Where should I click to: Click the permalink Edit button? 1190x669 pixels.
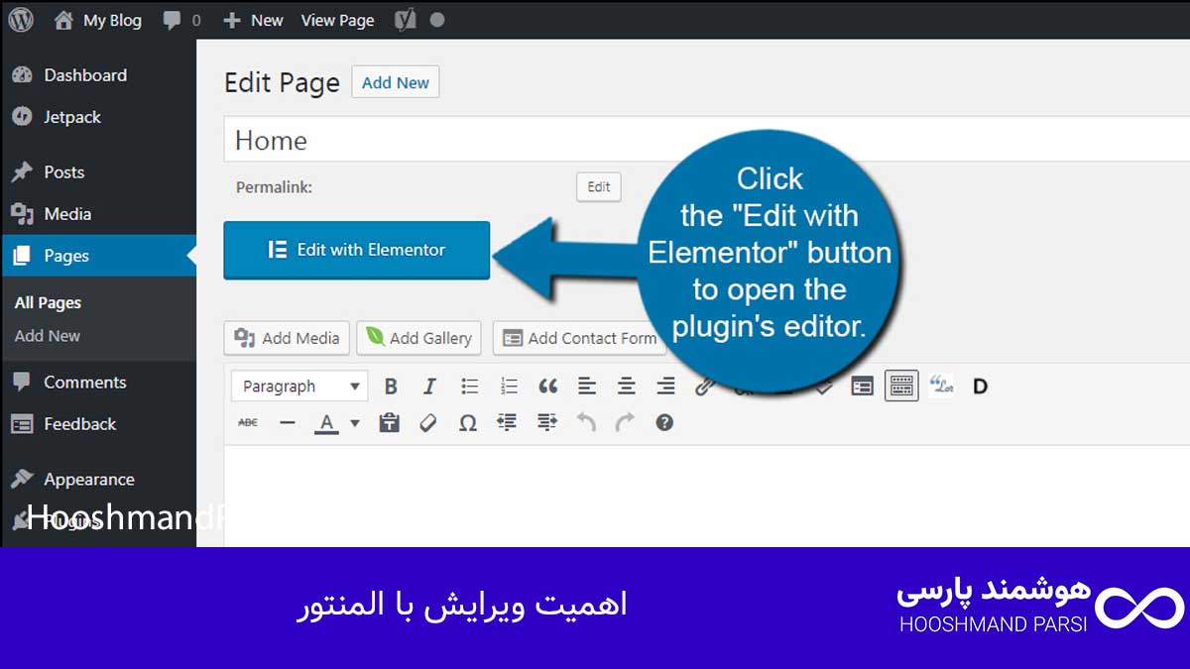[x=599, y=187]
